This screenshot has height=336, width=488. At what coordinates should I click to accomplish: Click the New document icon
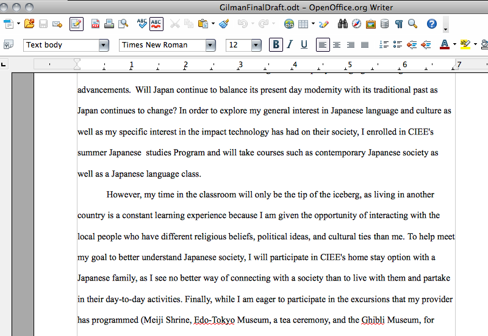pyautogui.click(x=8, y=24)
